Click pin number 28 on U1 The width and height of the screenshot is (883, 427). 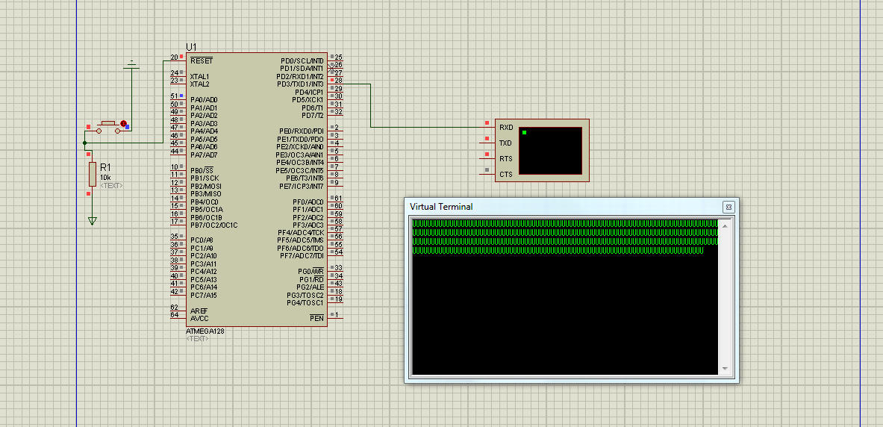(x=338, y=81)
